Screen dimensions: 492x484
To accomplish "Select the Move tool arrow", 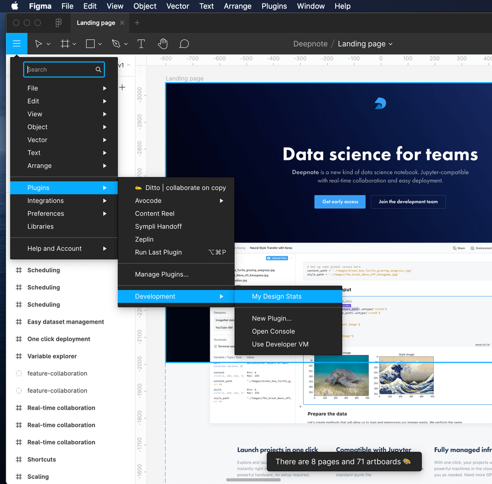I will point(38,44).
